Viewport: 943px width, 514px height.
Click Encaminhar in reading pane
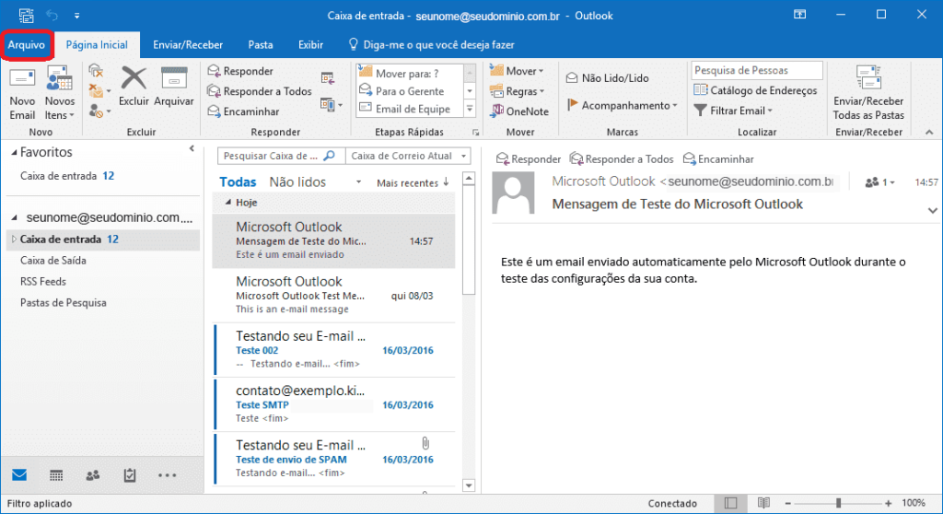pyautogui.click(x=718, y=158)
